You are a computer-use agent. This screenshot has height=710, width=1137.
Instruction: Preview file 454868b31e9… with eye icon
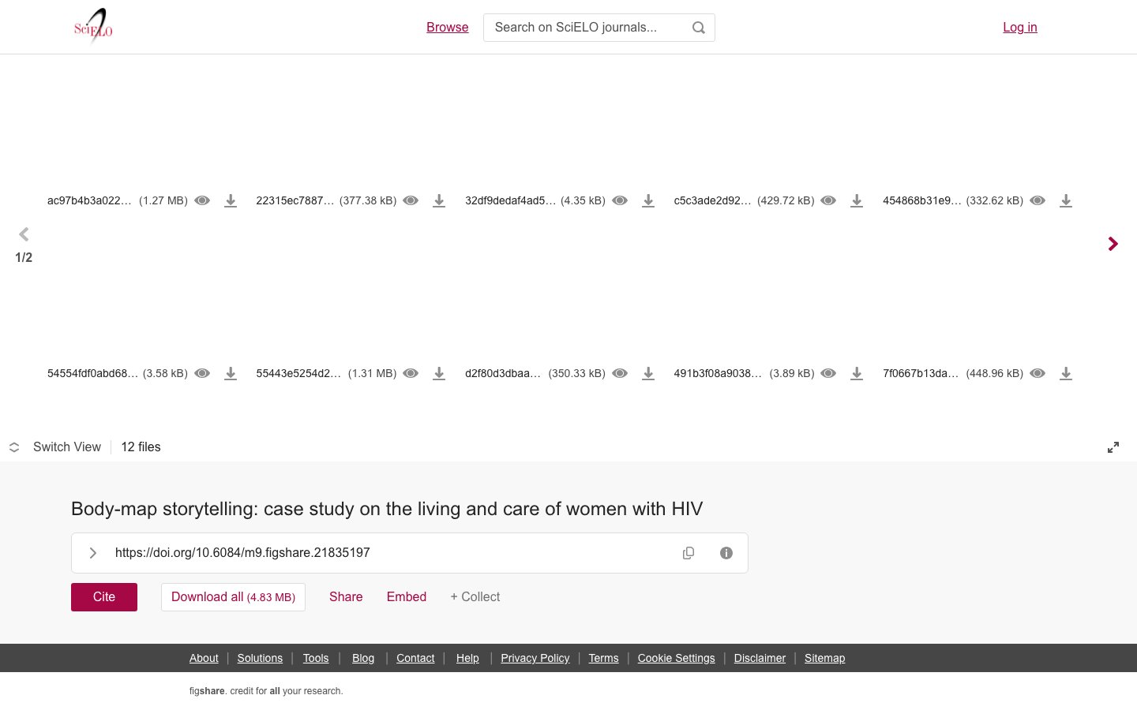[1038, 200]
